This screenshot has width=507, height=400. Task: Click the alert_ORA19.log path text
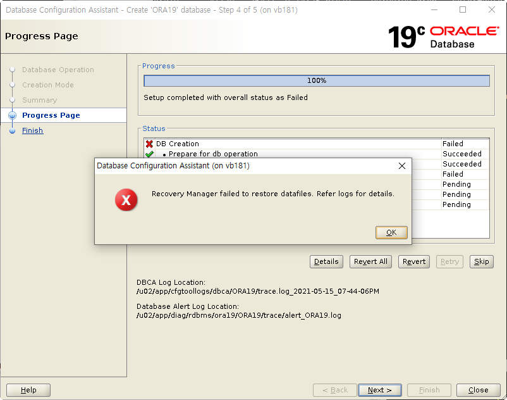(x=238, y=315)
